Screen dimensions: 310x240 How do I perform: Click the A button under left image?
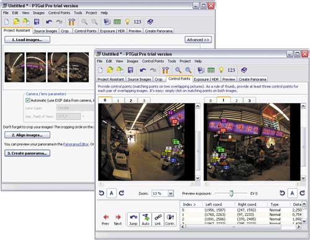(x=112, y=193)
